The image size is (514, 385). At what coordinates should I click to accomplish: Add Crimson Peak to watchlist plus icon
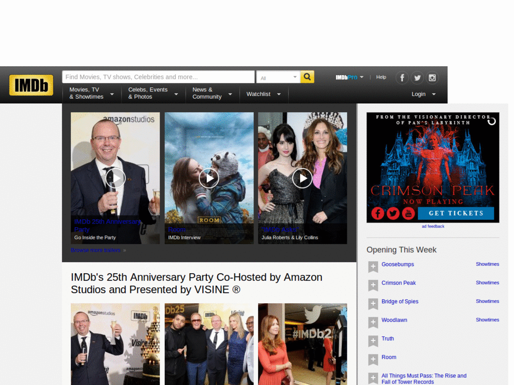tap(373, 285)
